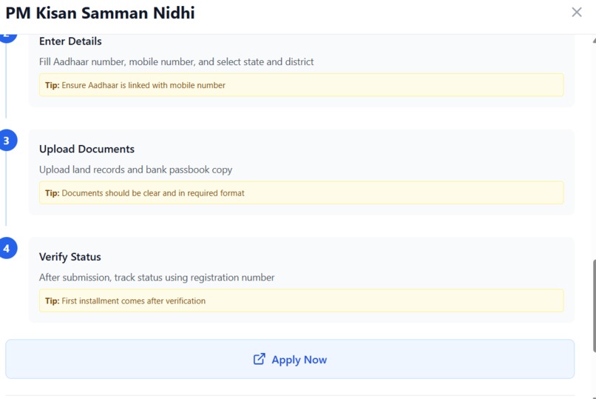
Task: Click text 'Upload land records and bank passbook copy'
Action: pos(136,170)
